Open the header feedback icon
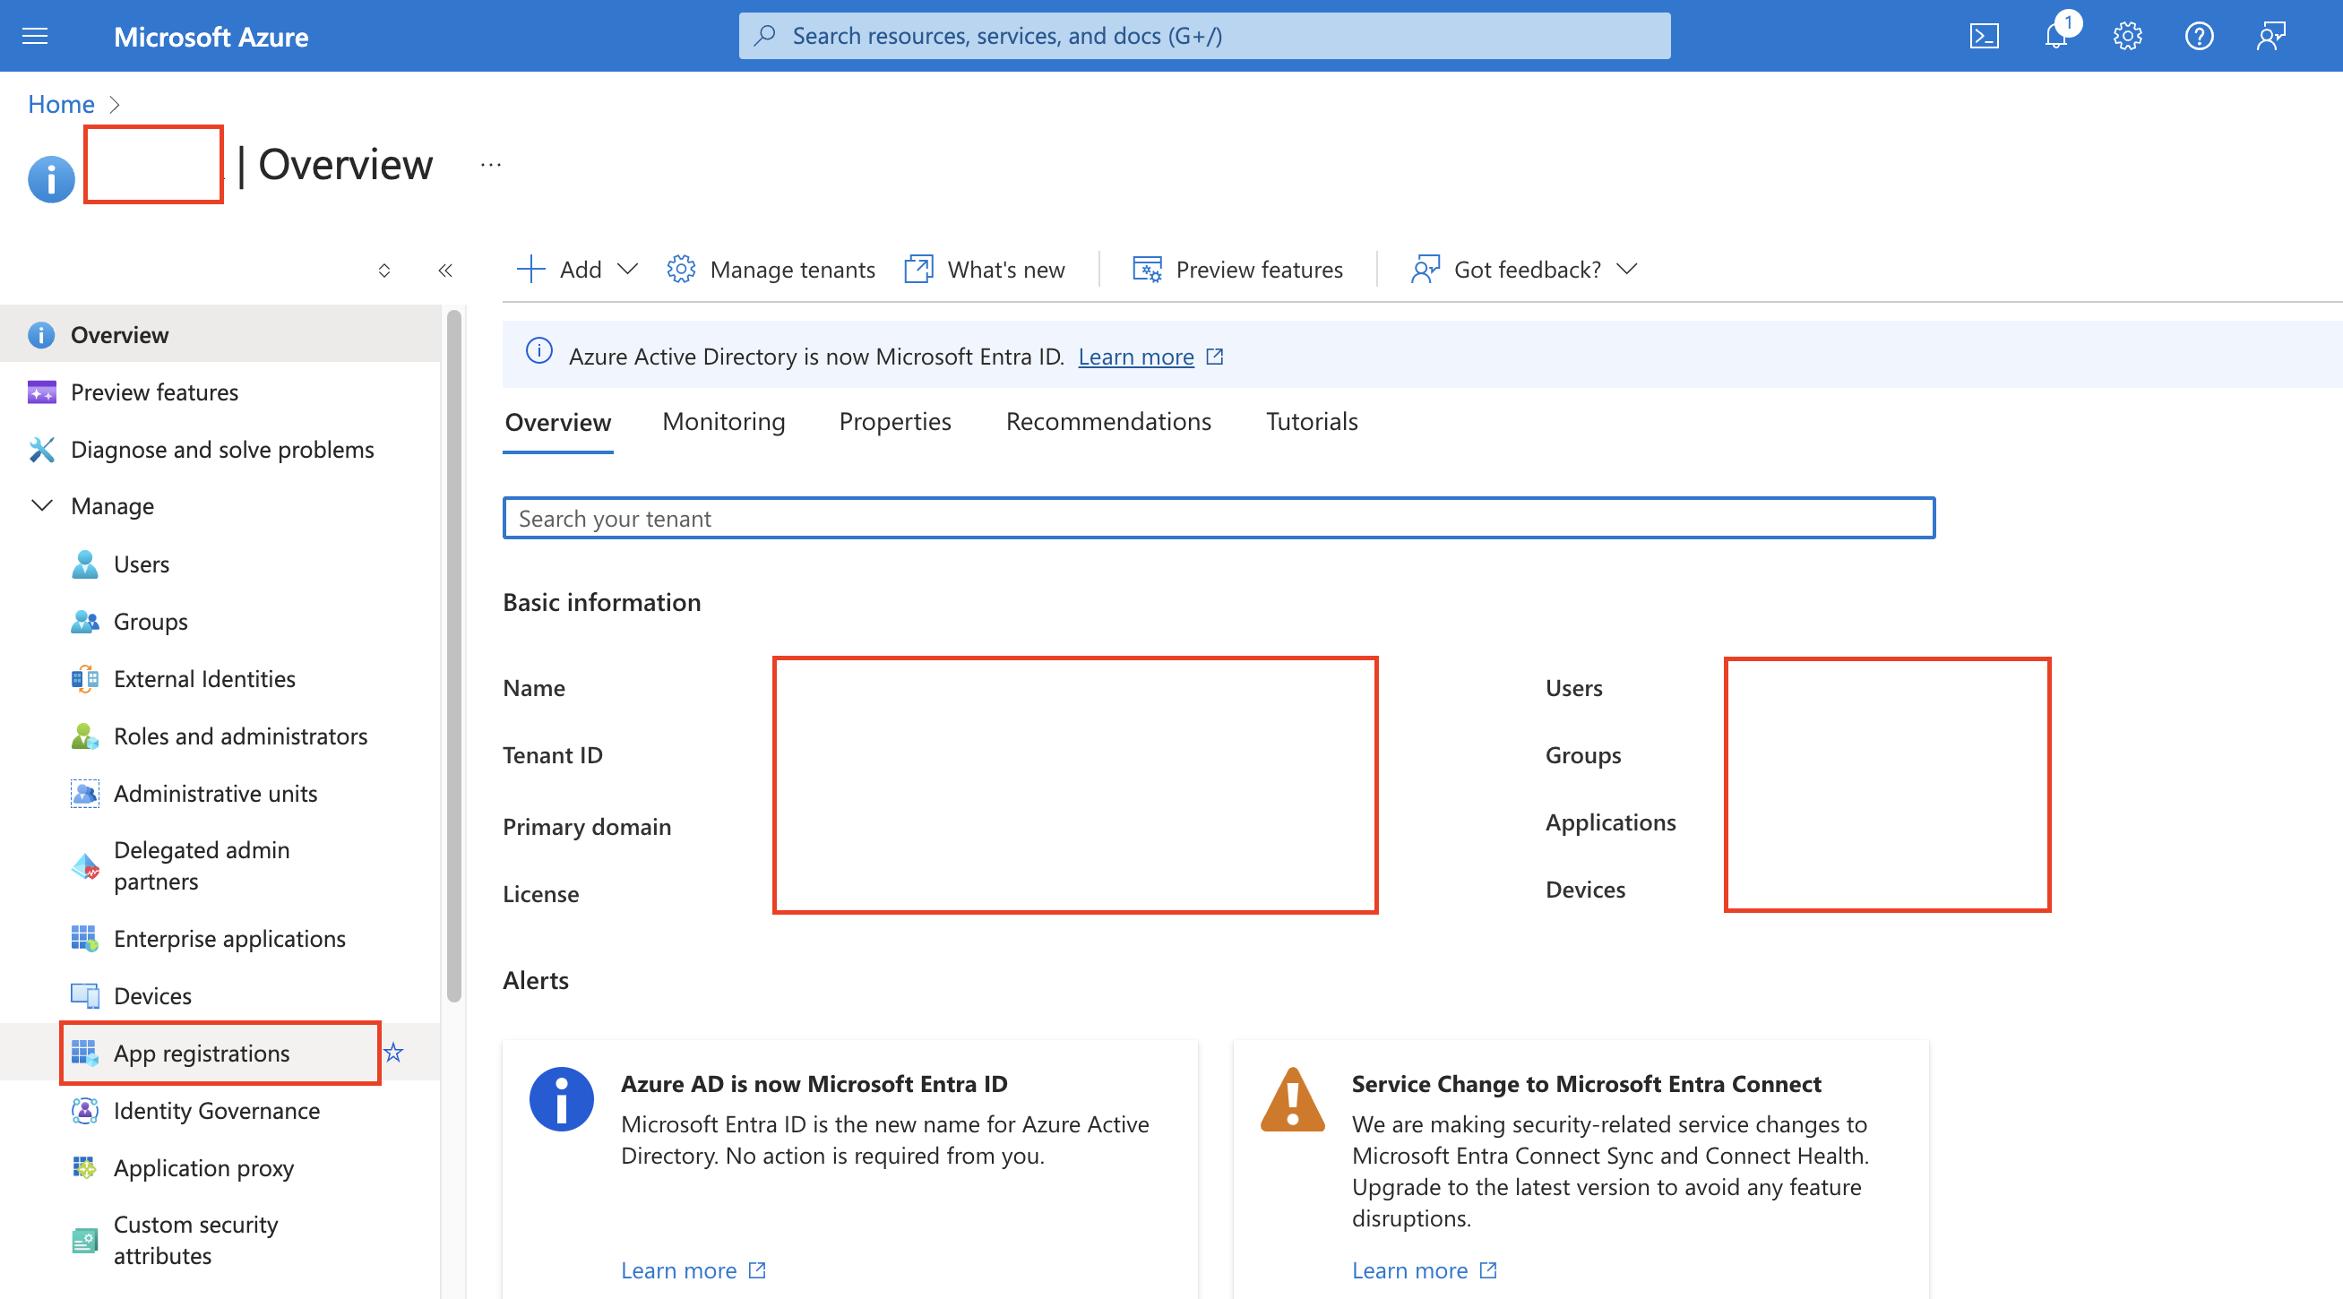Image resolution: width=2343 pixels, height=1299 pixels. click(x=2271, y=37)
